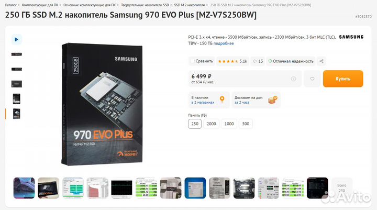Play the product video thumbnail icon

click(16, 39)
